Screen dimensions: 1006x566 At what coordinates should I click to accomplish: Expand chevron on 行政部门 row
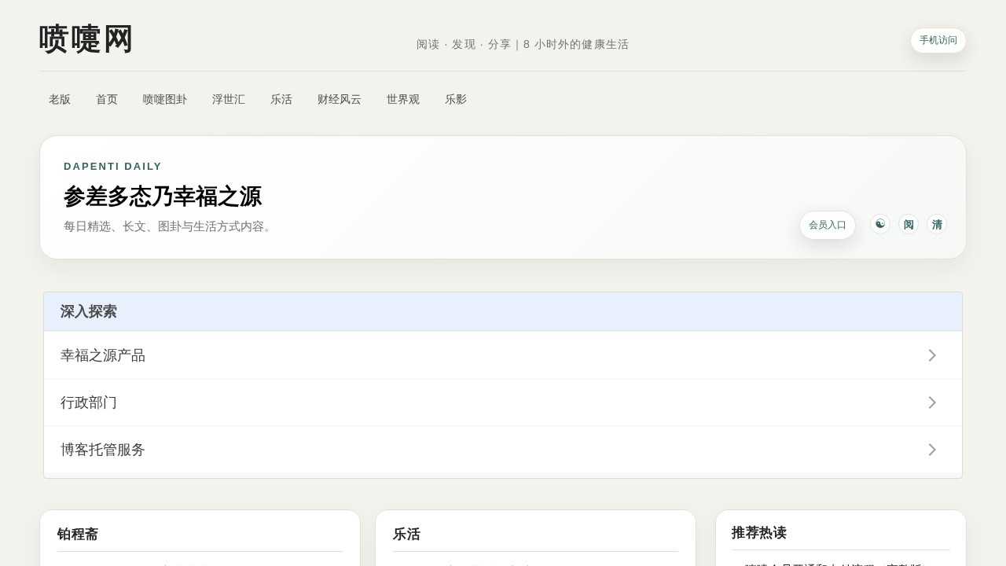pos(932,402)
